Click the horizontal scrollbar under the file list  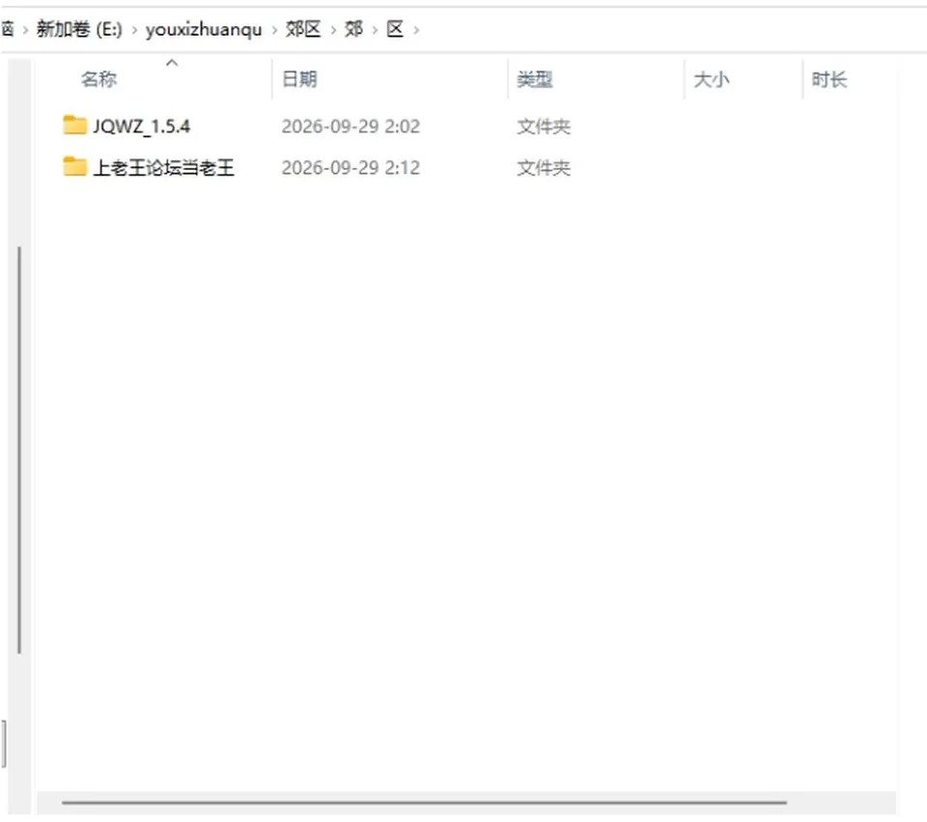click(424, 803)
